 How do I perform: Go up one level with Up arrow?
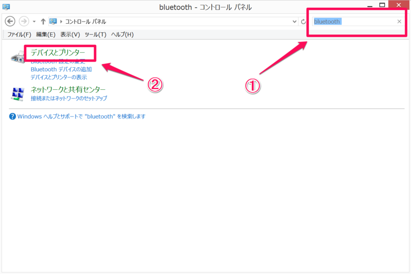[43, 22]
